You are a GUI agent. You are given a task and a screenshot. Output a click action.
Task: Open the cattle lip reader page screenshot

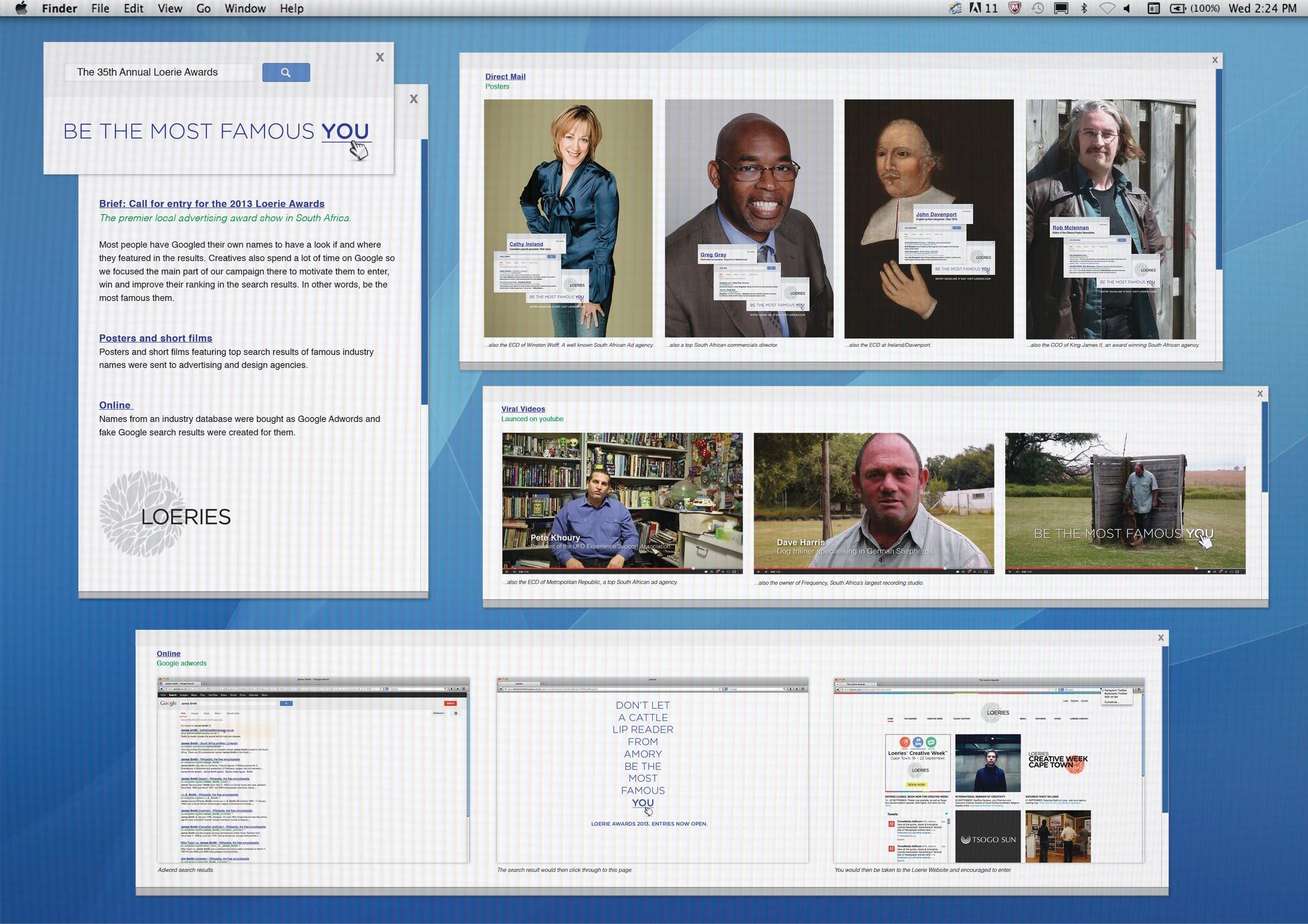coord(653,770)
